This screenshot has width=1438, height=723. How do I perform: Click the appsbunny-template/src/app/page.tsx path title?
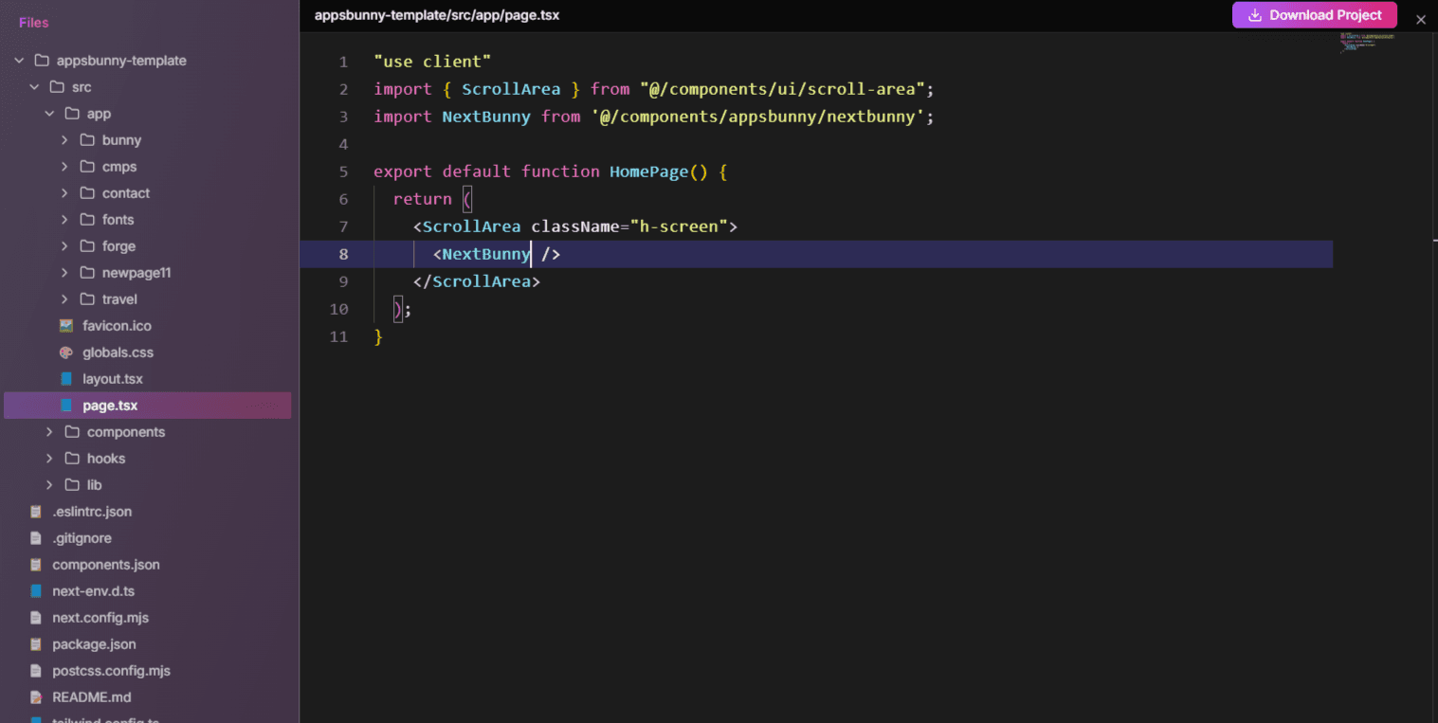tap(437, 16)
